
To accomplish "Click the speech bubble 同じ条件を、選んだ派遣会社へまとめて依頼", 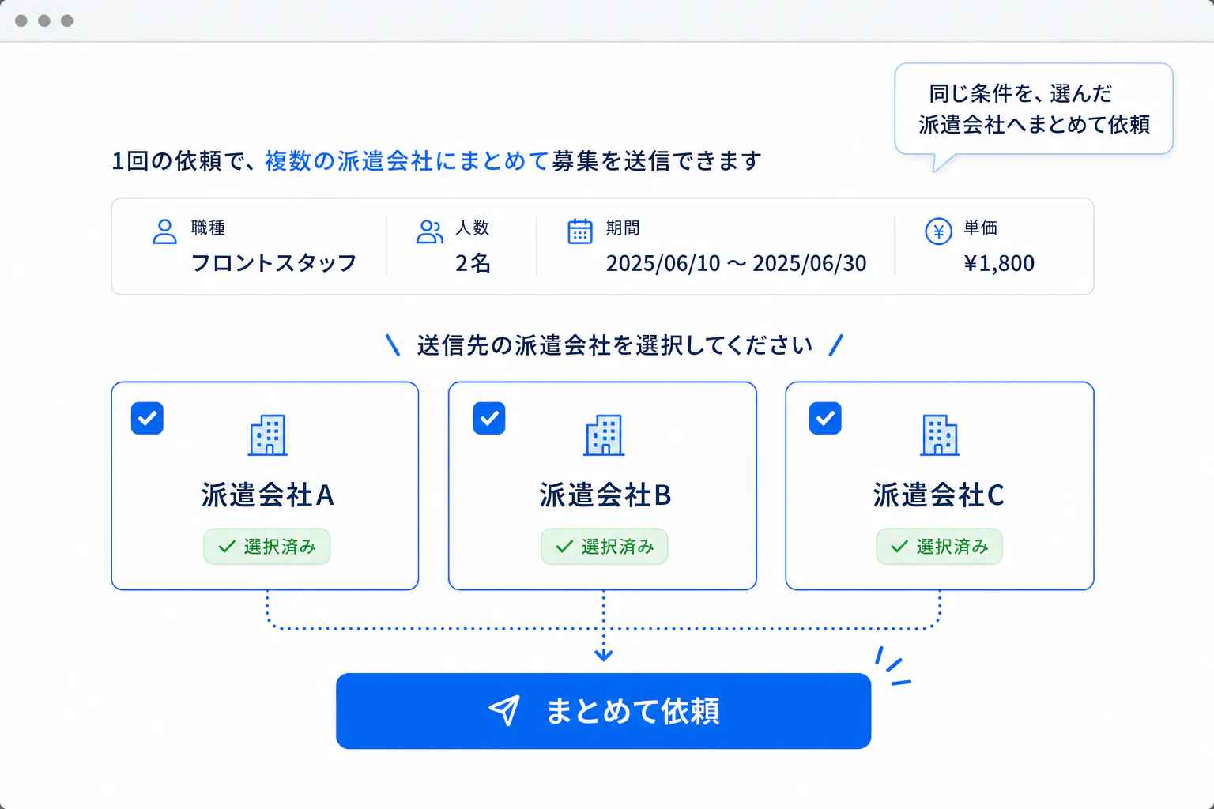I will (1034, 109).
